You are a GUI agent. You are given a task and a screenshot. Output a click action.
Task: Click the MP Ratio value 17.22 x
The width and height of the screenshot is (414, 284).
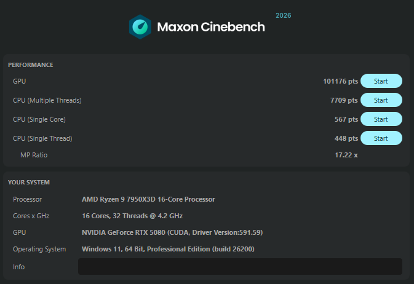[346, 155]
